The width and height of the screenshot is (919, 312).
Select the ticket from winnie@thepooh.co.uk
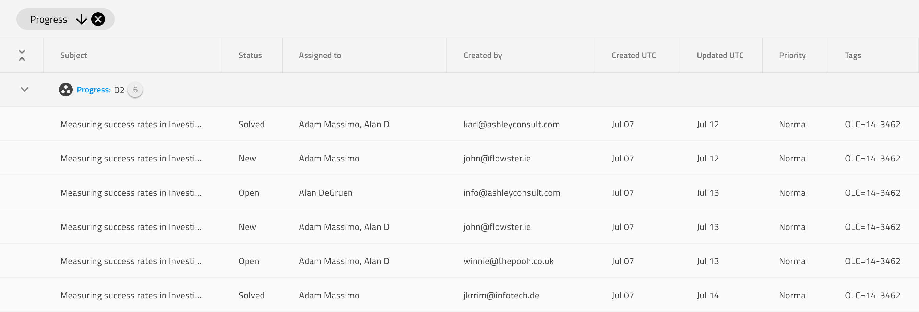click(x=508, y=261)
